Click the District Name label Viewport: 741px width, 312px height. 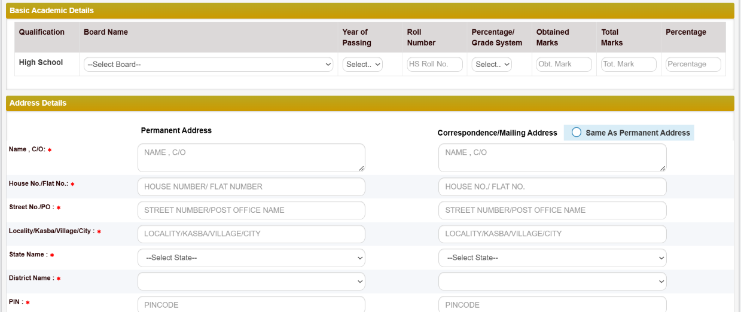(x=32, y=278)
